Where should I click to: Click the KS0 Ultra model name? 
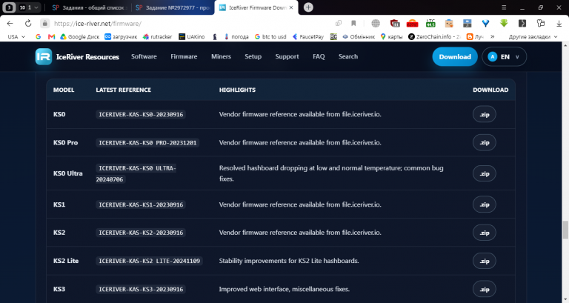(x=68, y=173)
